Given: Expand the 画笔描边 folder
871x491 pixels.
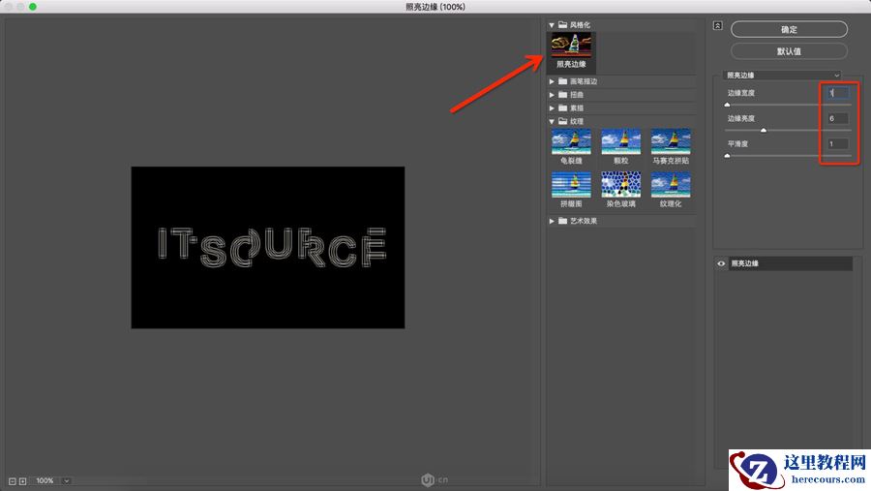Looking at the screenshot, I should (552, 81).
